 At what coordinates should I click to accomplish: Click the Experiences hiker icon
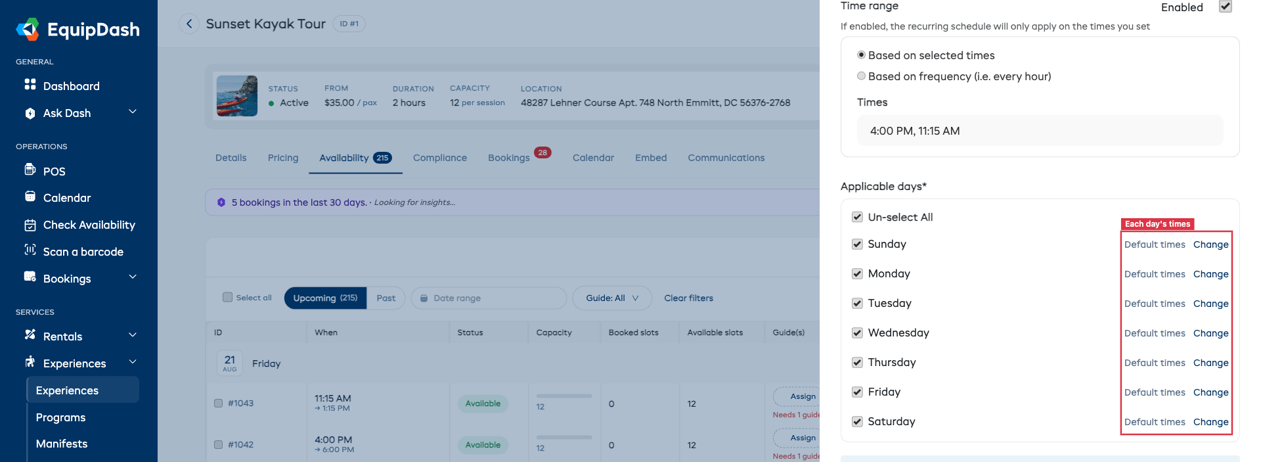click(30, 362)
